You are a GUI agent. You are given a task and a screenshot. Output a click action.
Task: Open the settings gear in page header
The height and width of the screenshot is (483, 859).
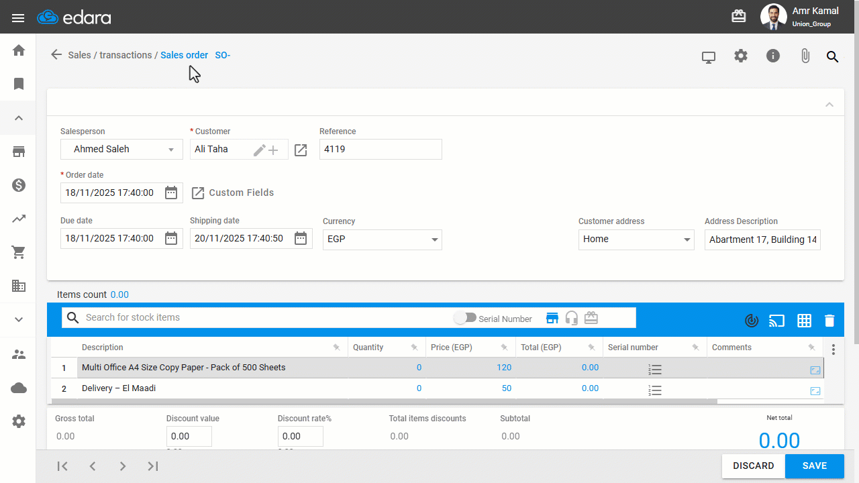click(740, 56)
